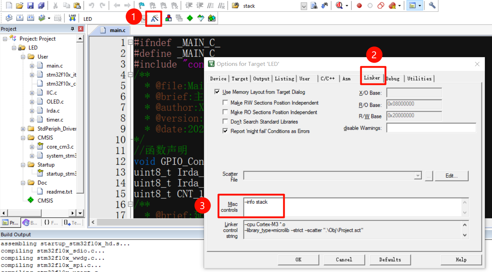492x272 pixels.
Task: Click OK in the Options dialog
Action: point(298,259)
